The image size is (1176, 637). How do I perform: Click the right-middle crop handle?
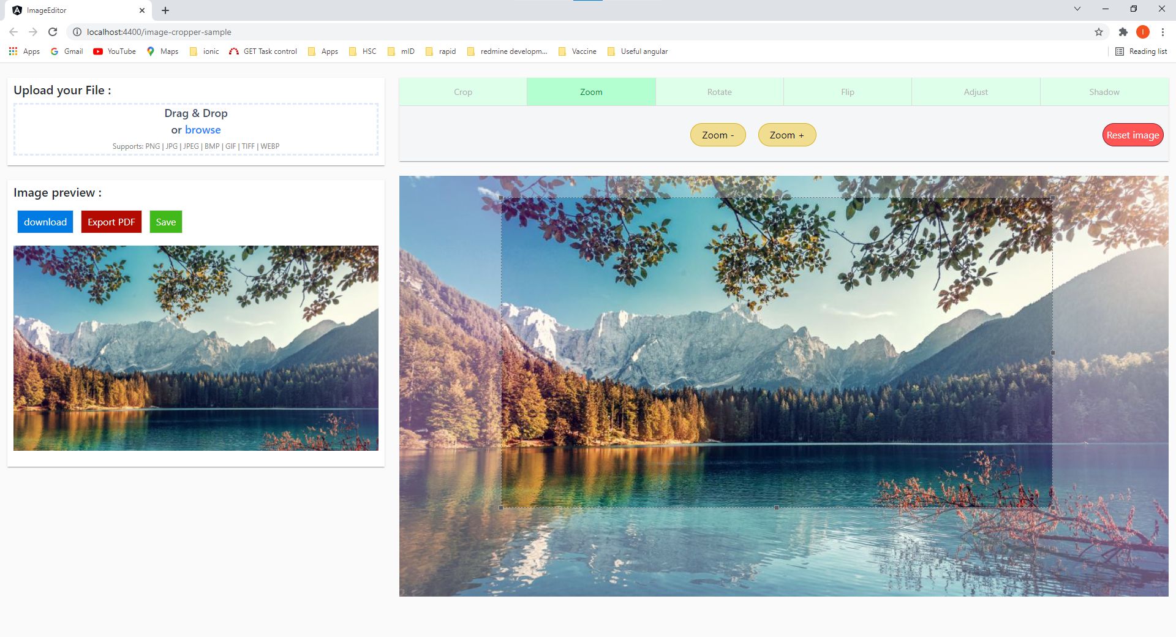point(1053,353)
